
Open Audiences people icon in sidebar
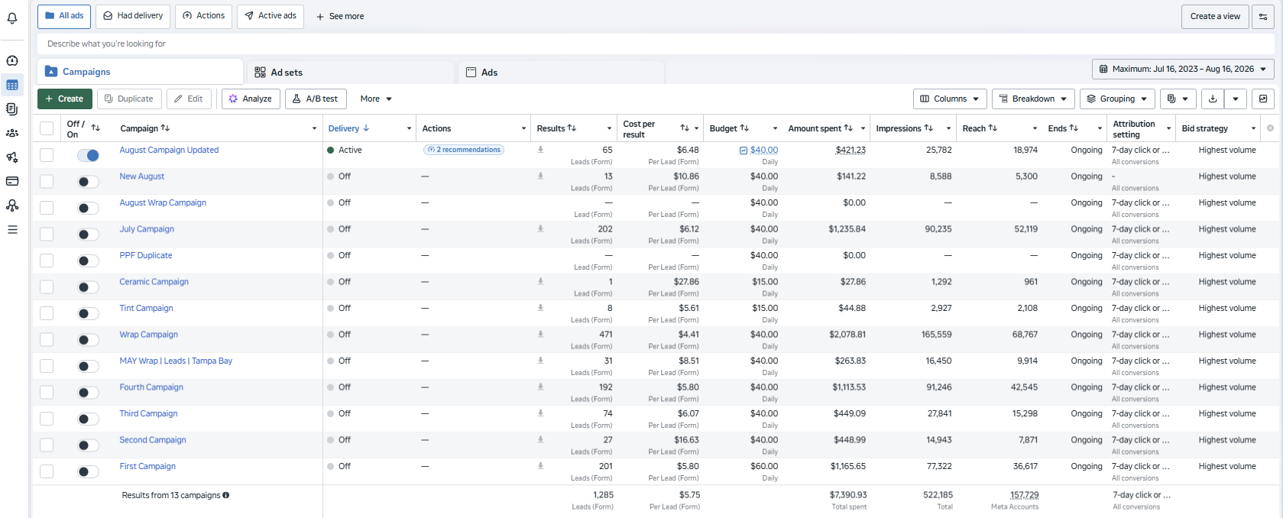pyautogui.click(x=12, y=133)
